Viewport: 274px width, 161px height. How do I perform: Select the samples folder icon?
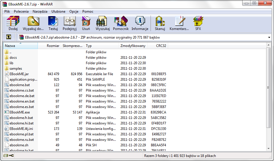pyautogui.click(x=6, y=68)
